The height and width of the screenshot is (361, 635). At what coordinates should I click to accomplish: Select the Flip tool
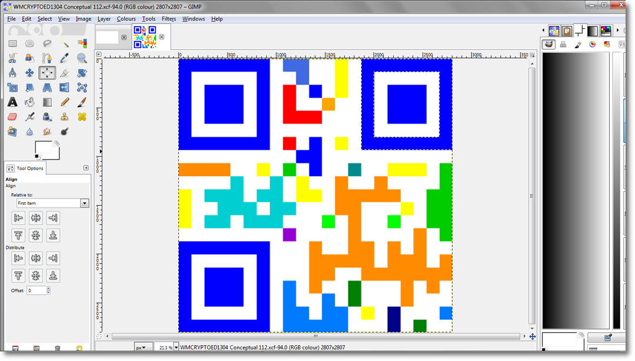click(65, 87)
